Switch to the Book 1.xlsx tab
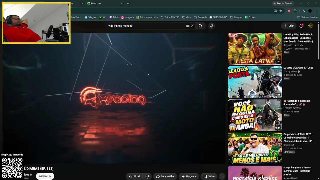Viewport: 320px width, 180px height. pos(105,3)
